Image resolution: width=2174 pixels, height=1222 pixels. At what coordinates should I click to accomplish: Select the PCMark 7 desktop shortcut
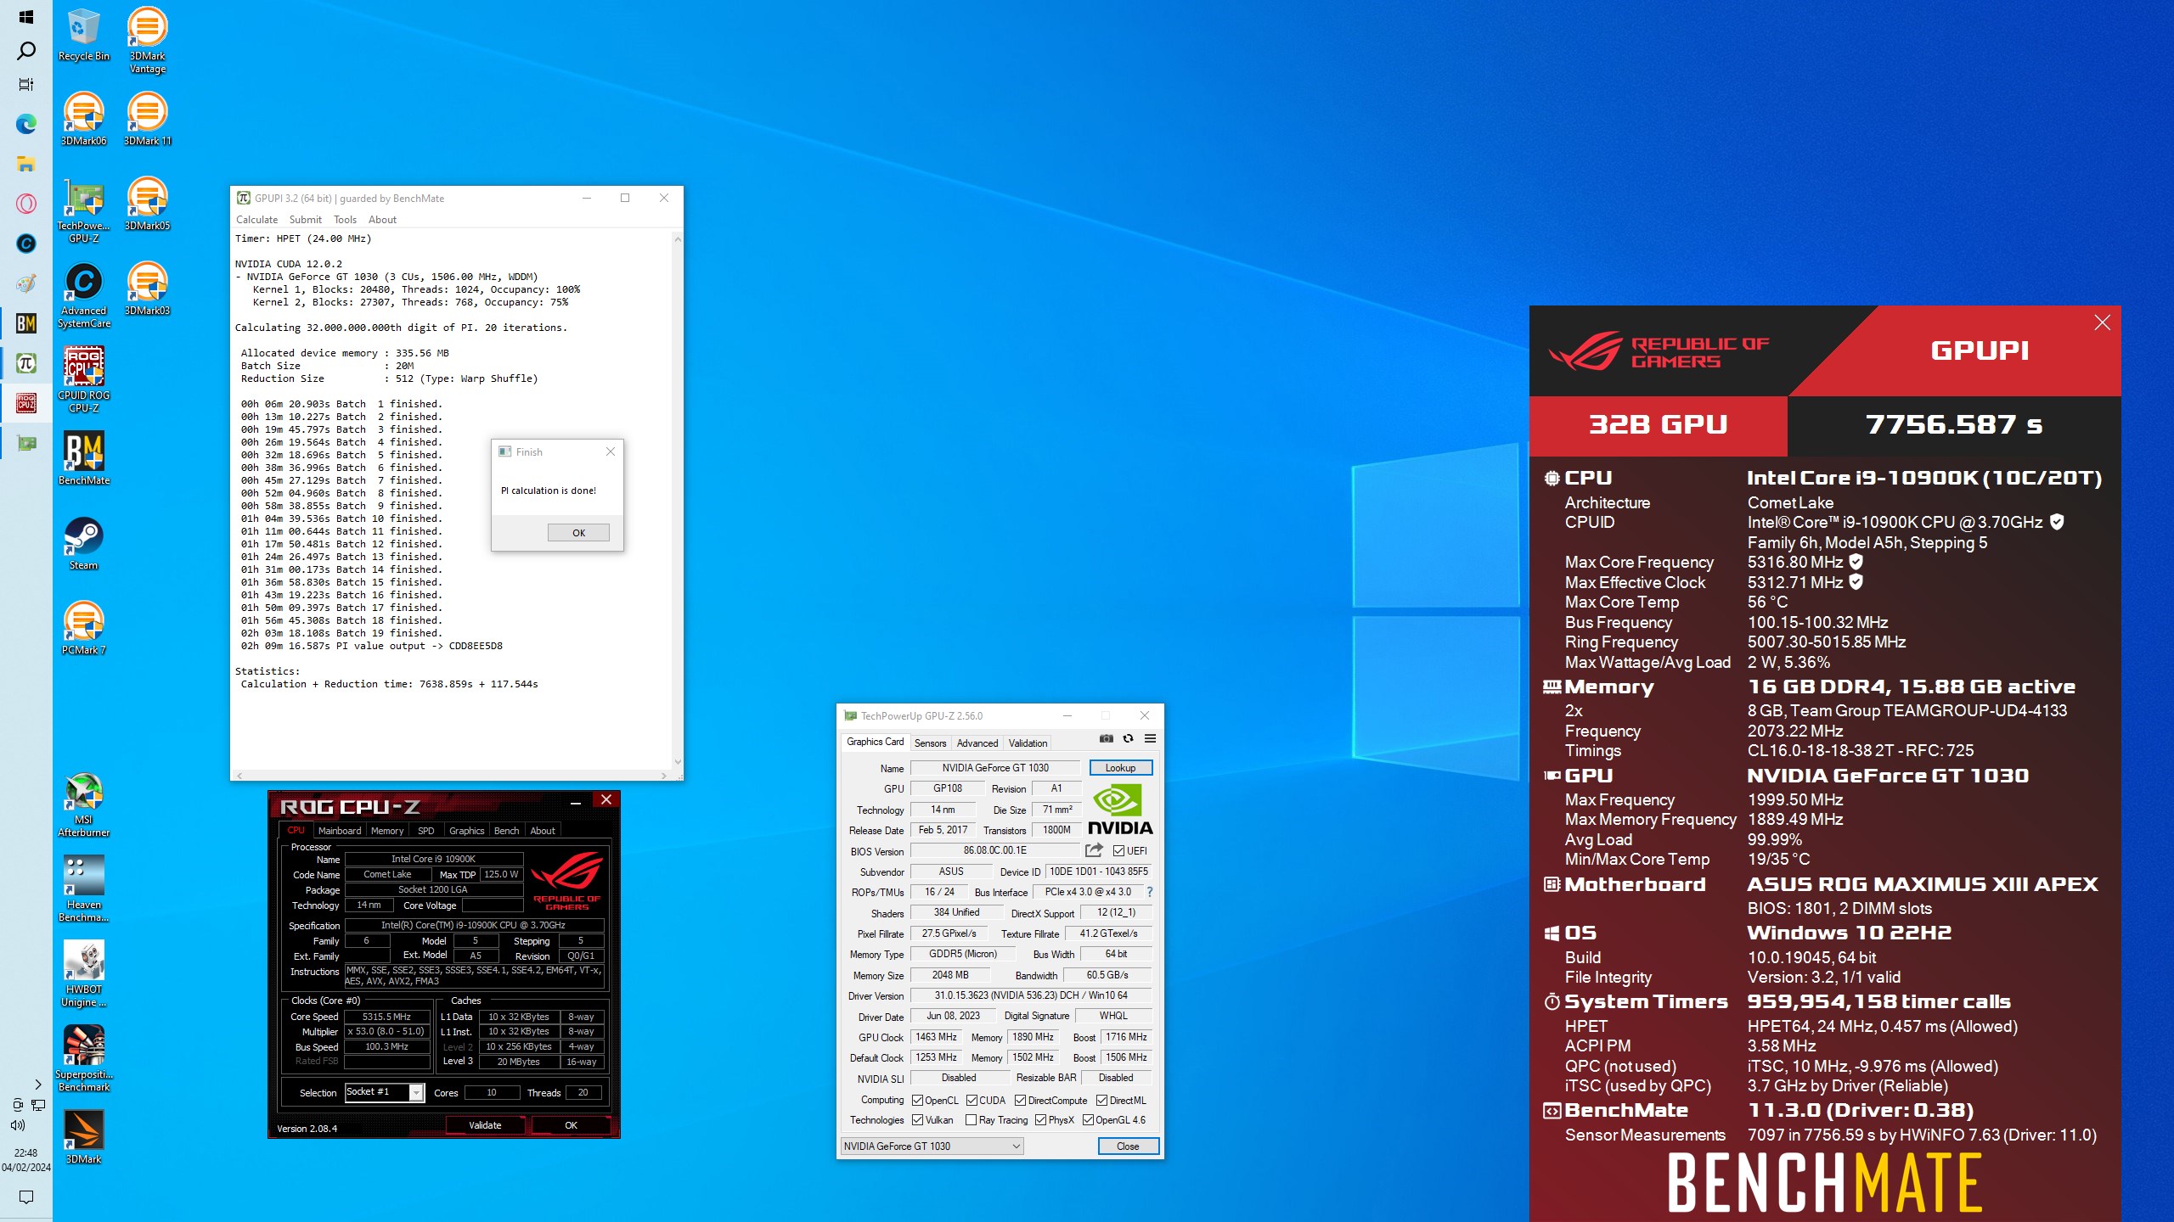pos(84,628)
